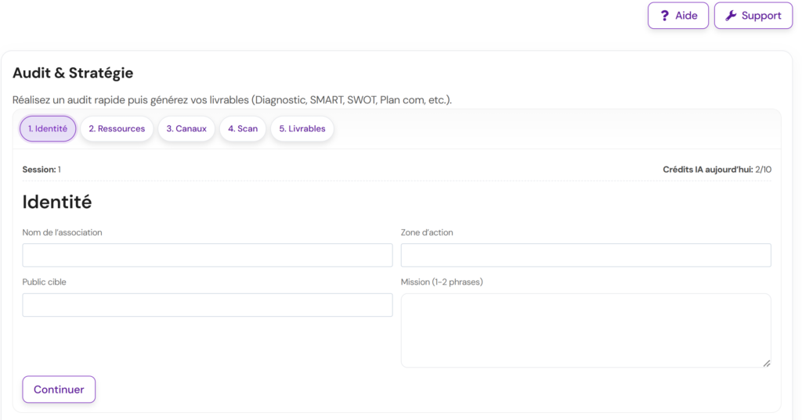The width and height of the screenshot is (802, 420).
Task: Click the Mission textarea resize handle
Action: pyautogui.click(x=767, y=363)
